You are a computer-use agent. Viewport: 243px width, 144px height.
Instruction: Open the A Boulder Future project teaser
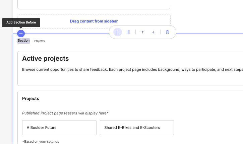[57, 128]
